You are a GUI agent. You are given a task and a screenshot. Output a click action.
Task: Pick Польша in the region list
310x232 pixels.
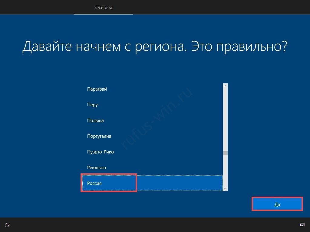point(153,120)
